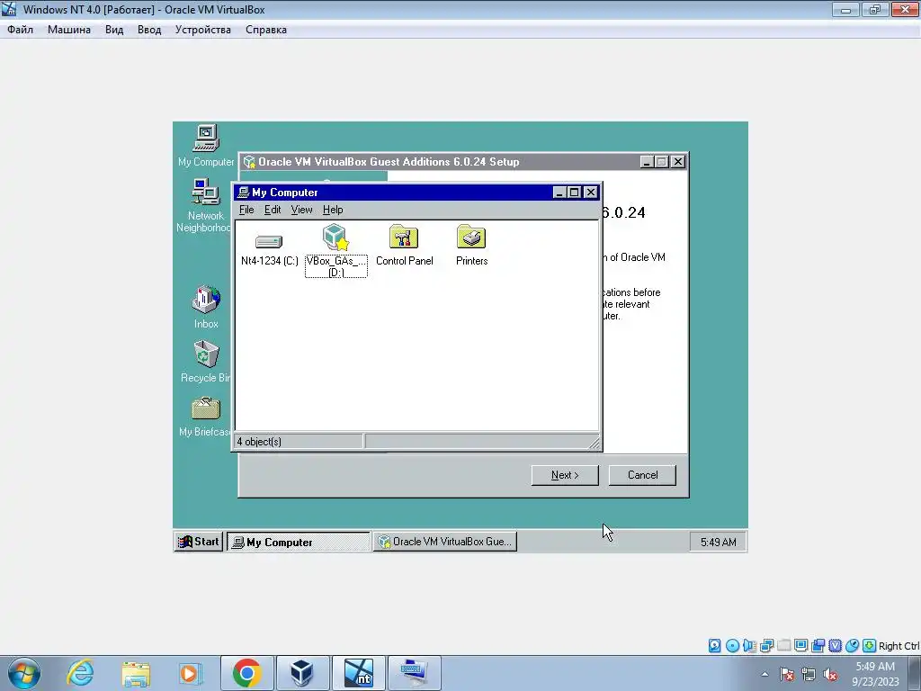Click the host network tray icon

coord(809,675)
